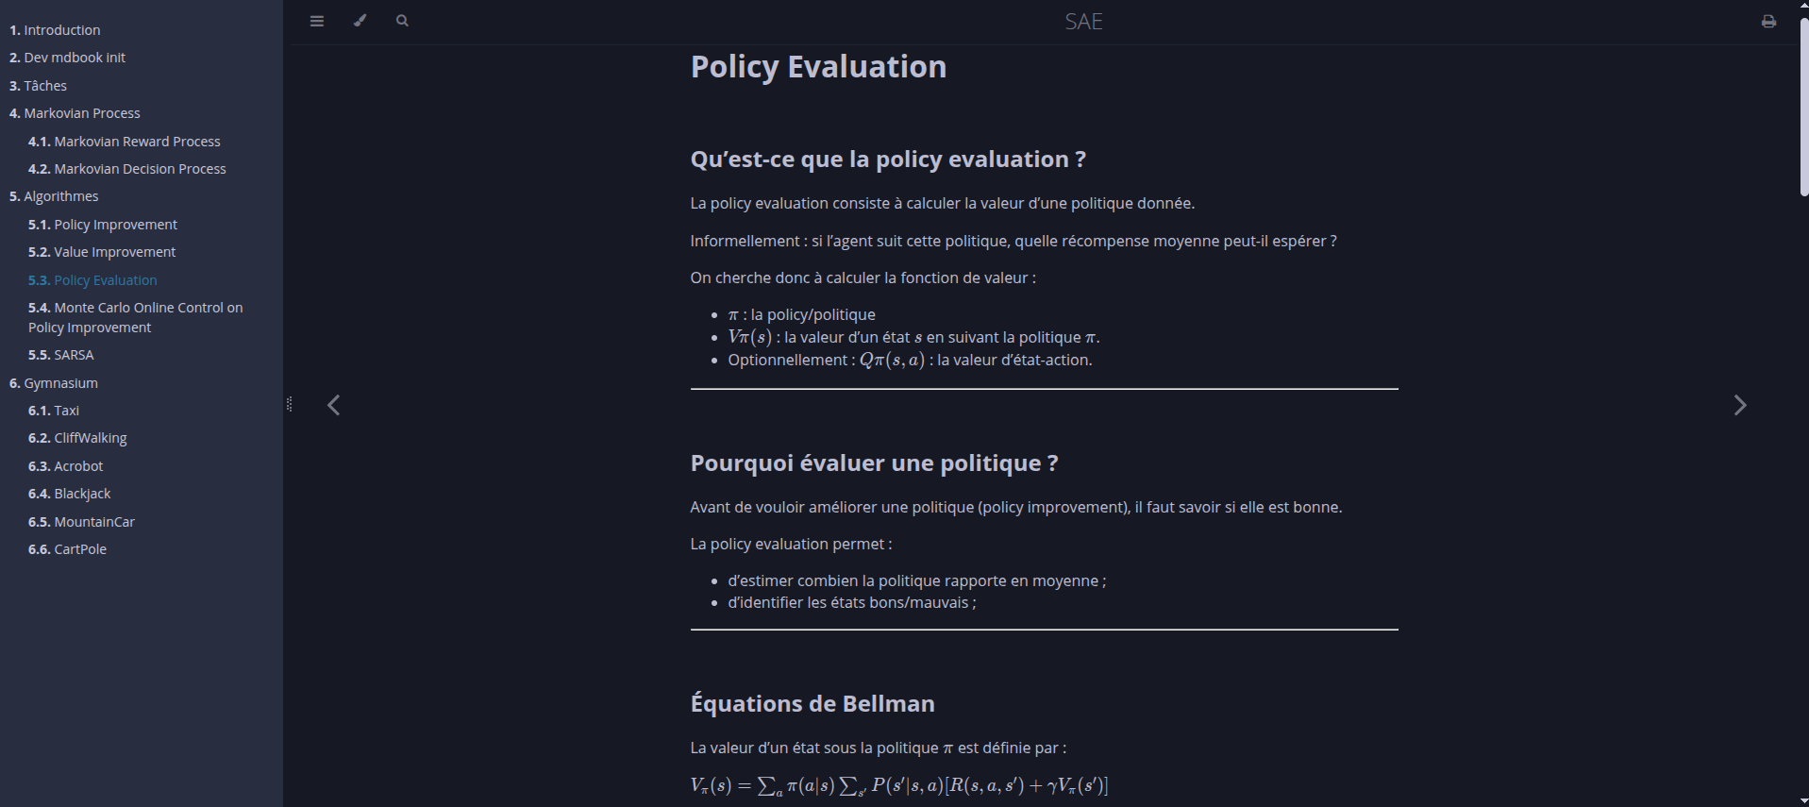Click the print icon

(1768, 20)
